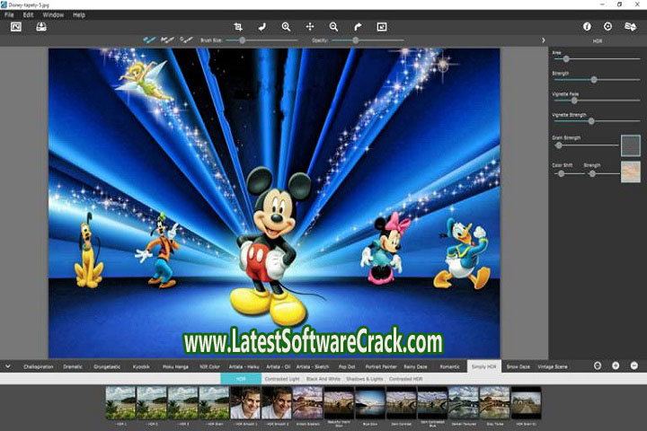Click the save image icon
This screenshot has height=431, width=647.
41,27
